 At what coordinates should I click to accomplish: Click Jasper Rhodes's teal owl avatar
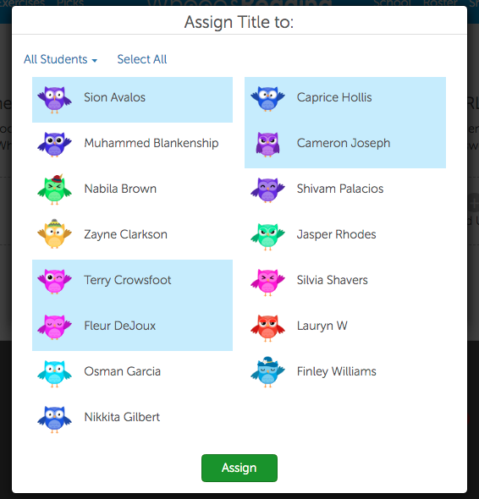point(267,237)
